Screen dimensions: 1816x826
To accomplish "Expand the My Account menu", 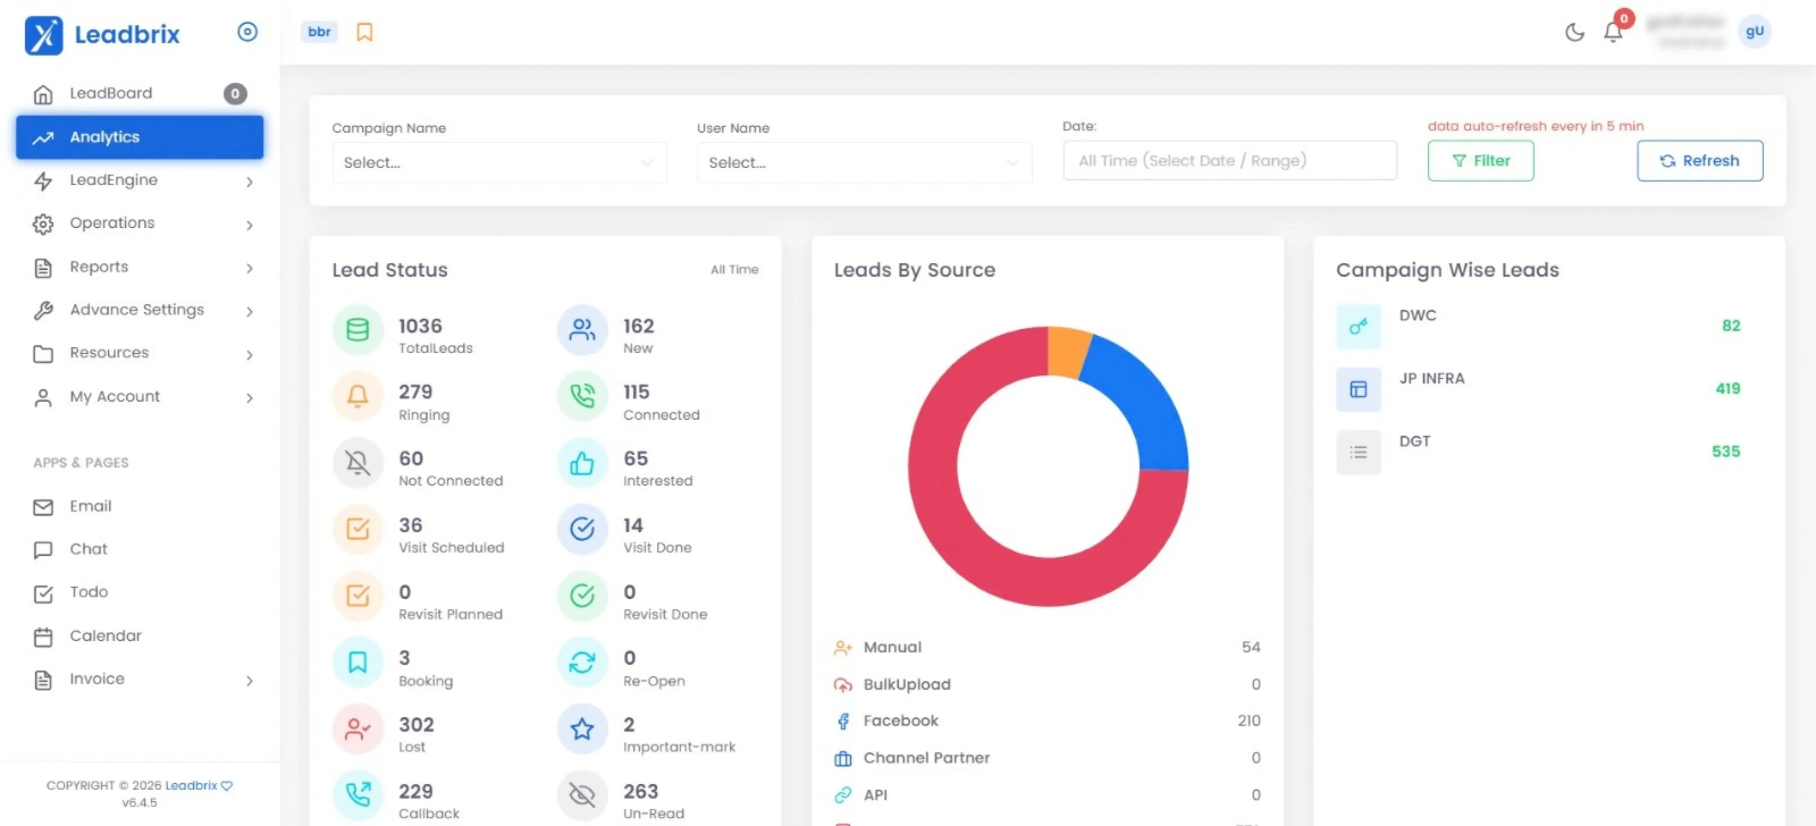I will pos(139,397).
